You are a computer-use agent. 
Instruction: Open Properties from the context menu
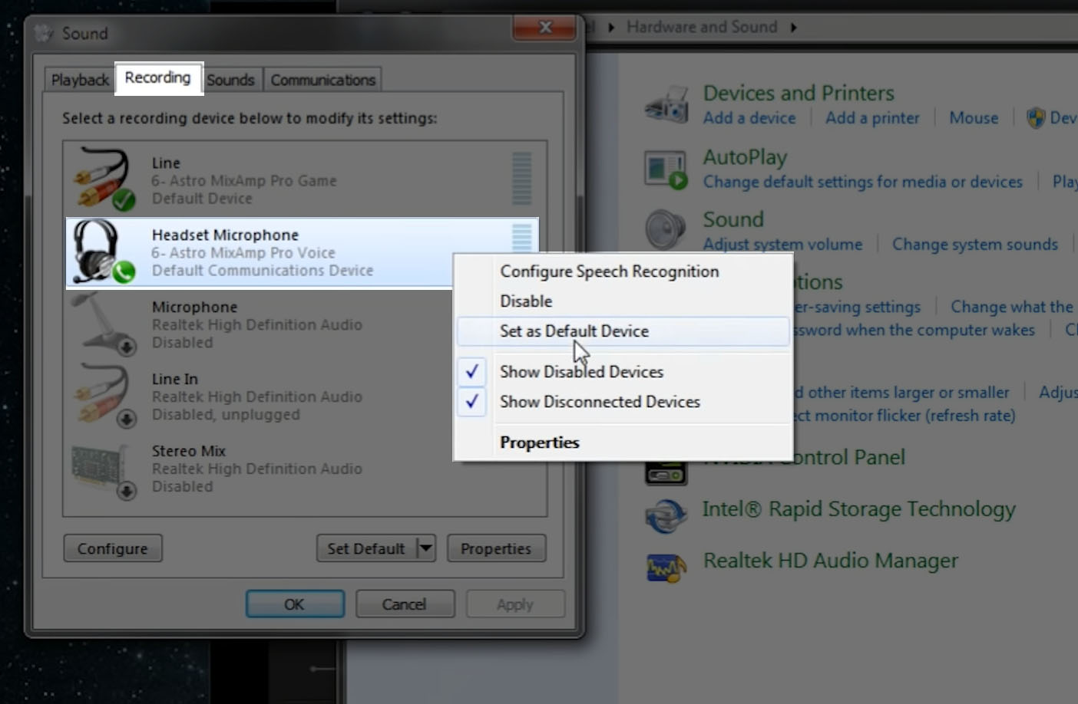tap(623, 442)
